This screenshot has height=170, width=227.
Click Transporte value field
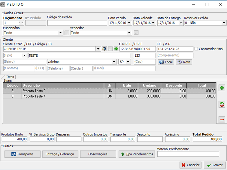(123, 139)
